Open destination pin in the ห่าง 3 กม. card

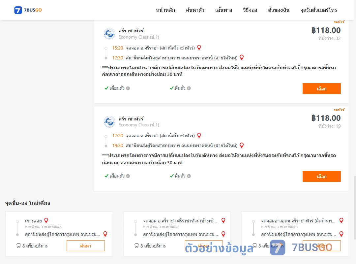pos(223,234)
